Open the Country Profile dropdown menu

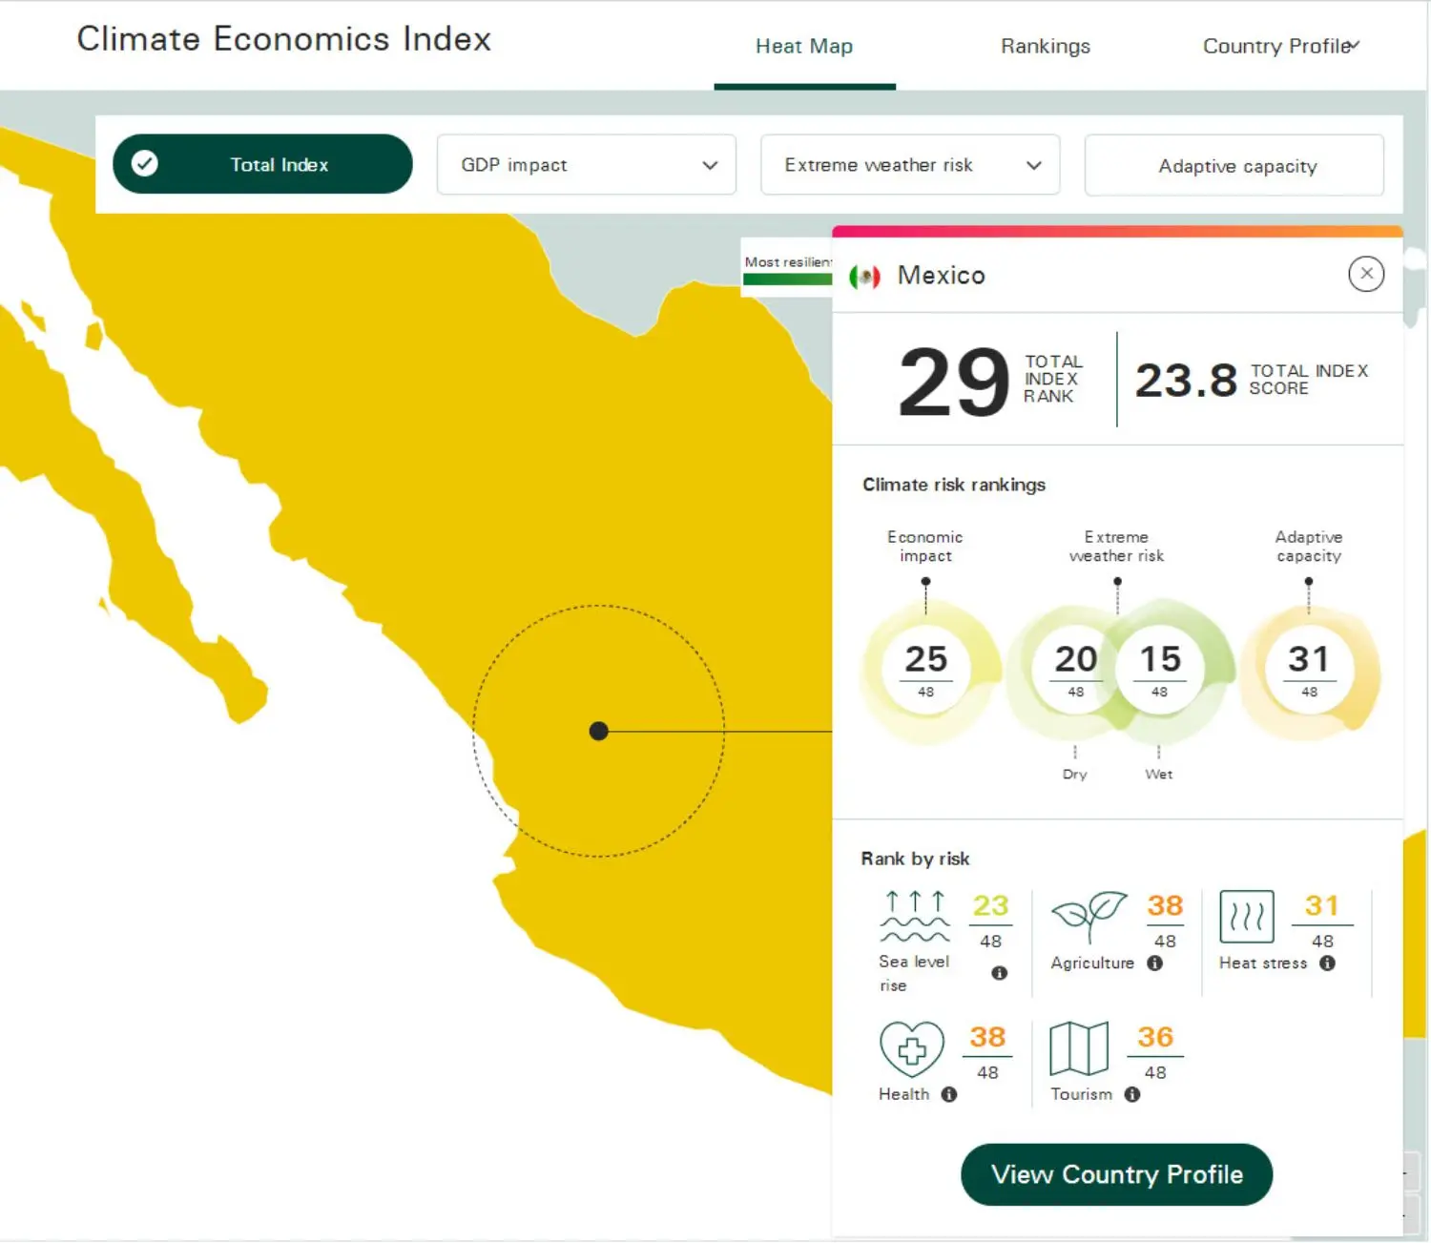[1280, 46]
